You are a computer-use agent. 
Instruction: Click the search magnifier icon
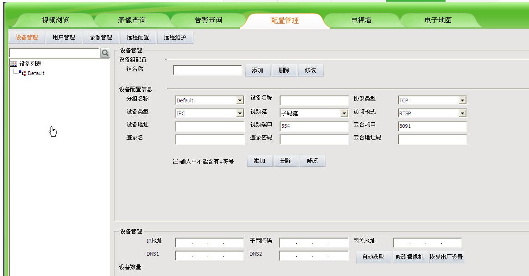(x=105, y=53)
